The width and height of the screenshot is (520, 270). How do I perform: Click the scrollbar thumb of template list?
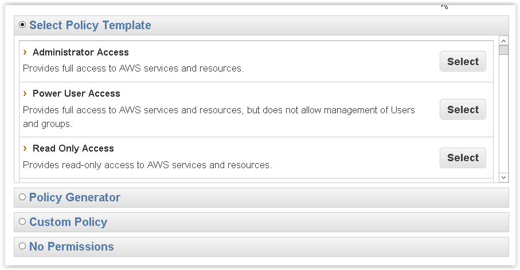(503, 50)
